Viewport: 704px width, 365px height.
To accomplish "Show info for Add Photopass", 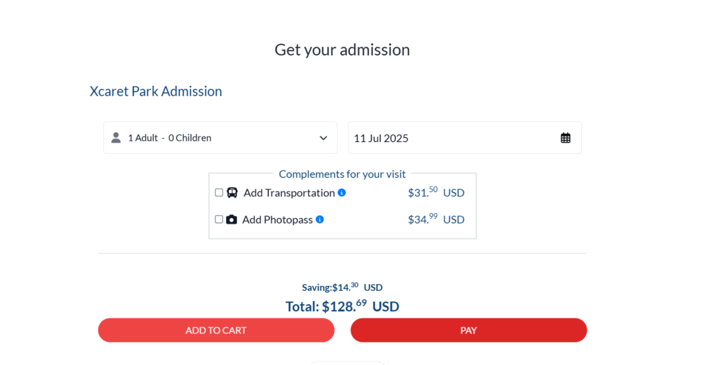I will point(320,220).
